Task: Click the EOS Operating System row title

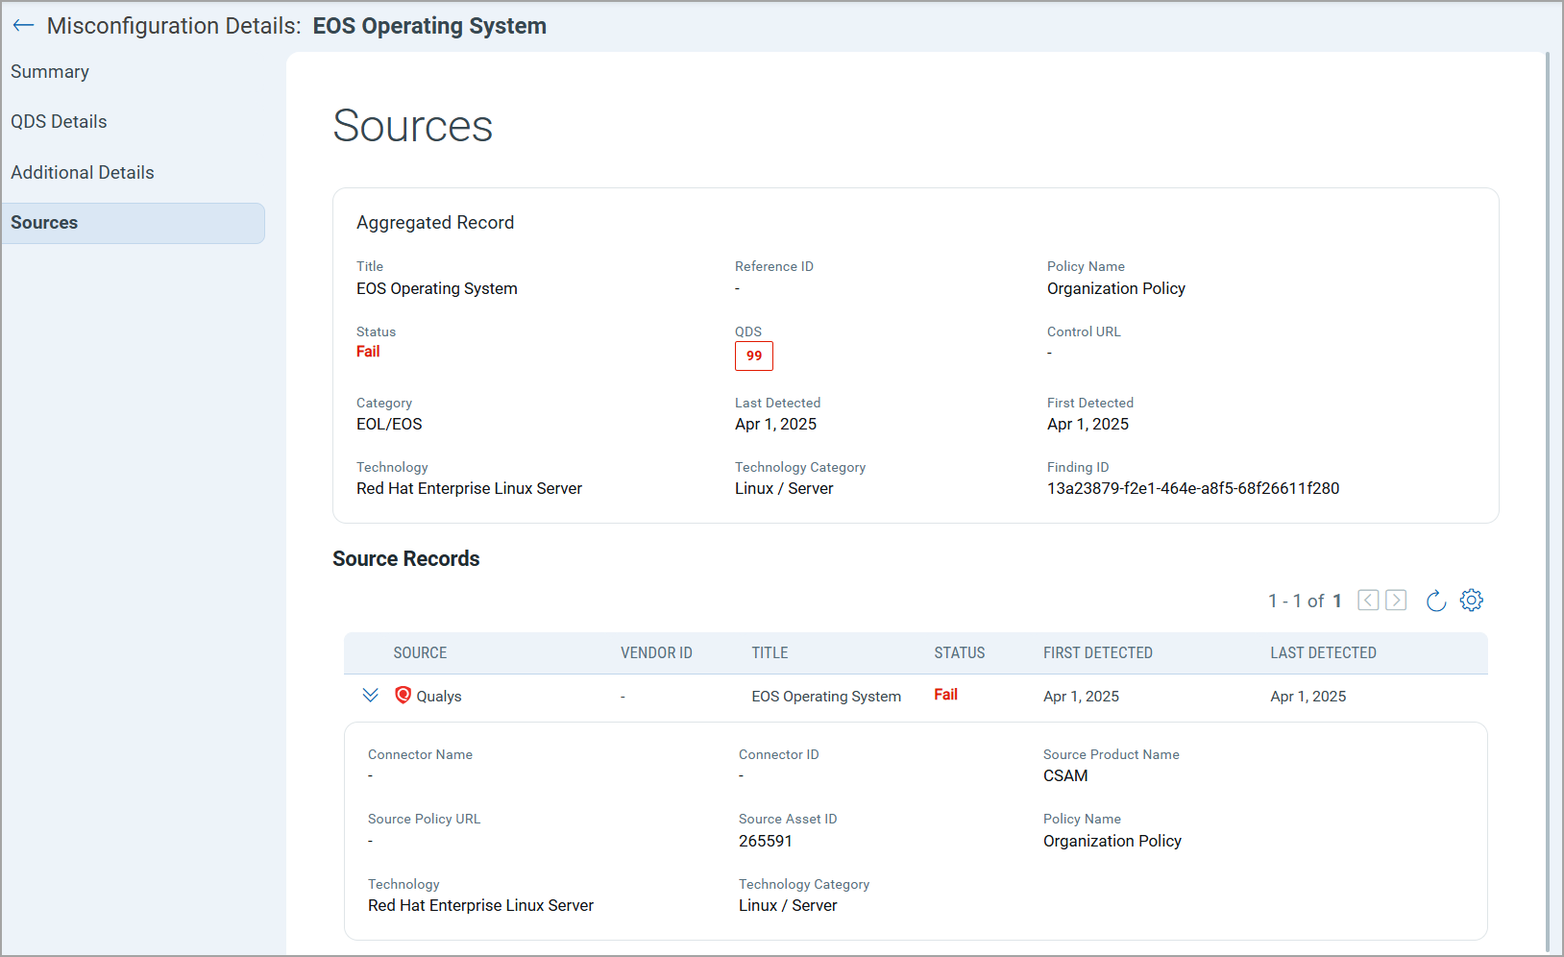Action: coord(826,697)
